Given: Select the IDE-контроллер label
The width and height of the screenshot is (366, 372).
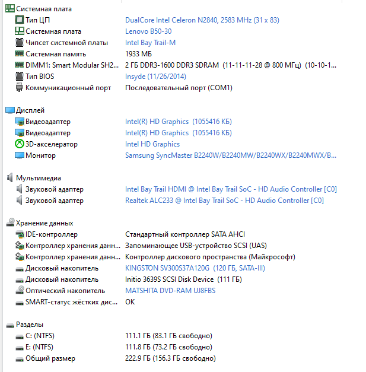Looking at the screenshot, I should pyautogui.click(x=52, y=234).
